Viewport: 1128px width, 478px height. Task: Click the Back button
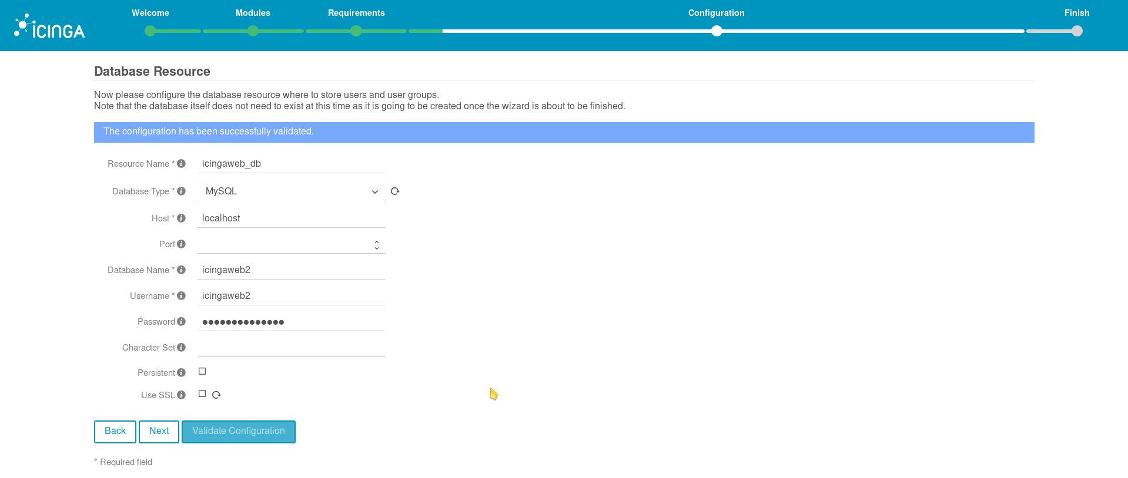[x=115, y=432]
